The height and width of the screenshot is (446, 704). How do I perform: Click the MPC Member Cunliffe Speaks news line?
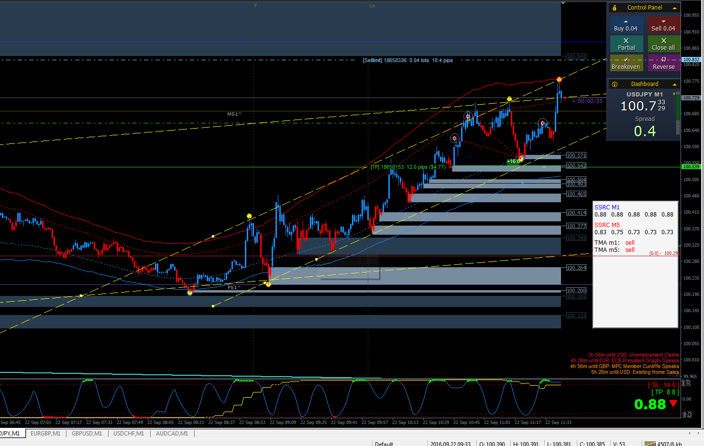(x=625, y=366)
